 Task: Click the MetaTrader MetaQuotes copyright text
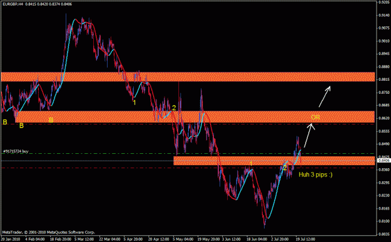(x=48, y=232)
